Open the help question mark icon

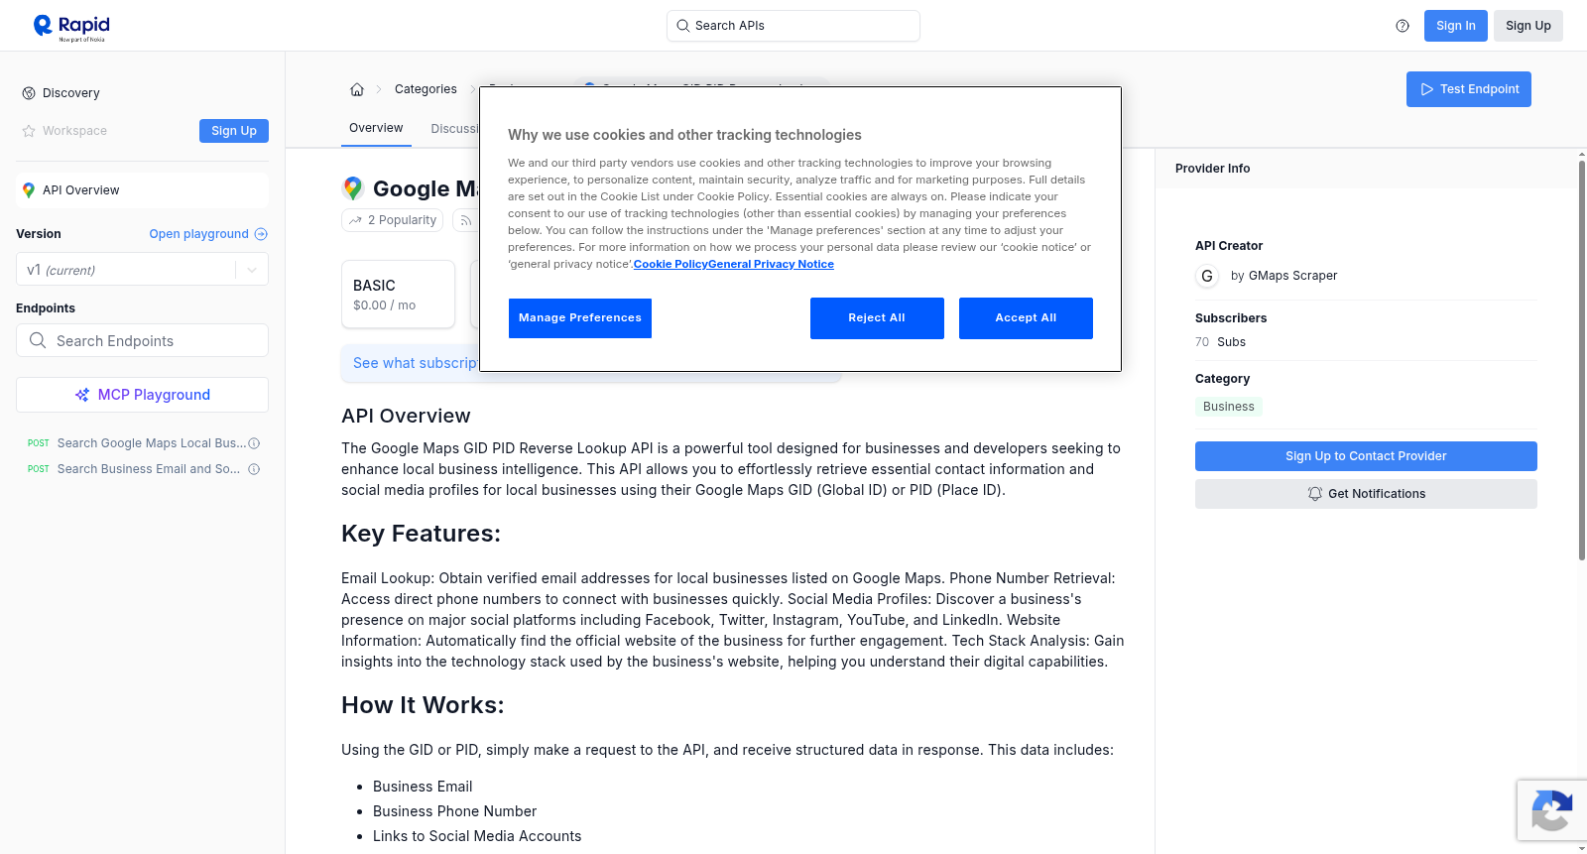tap(1403, 26)
